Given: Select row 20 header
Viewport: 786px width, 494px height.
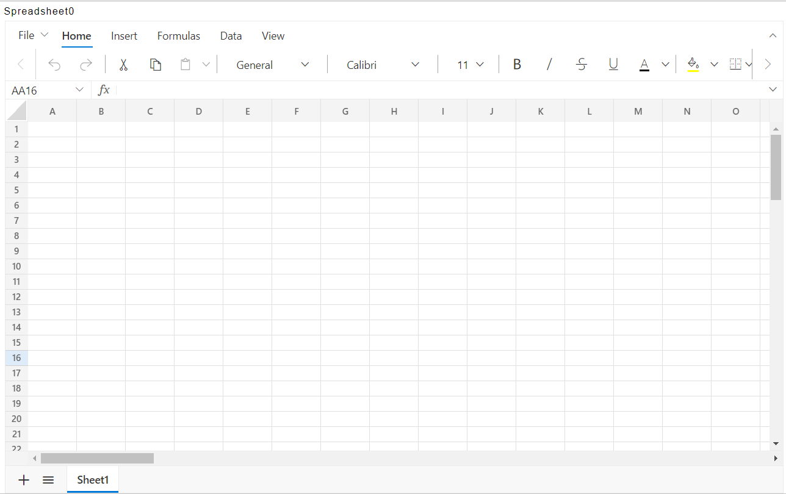Looking at the screenshot, I should click(x=16, y=419).
